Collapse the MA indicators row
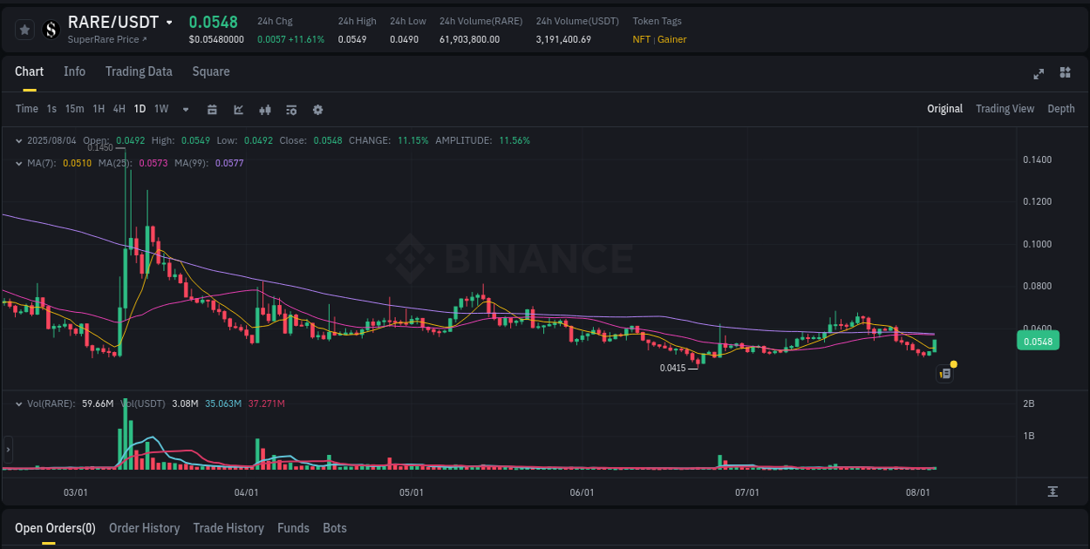1090x549 pixels. click(x=19, y=163)
